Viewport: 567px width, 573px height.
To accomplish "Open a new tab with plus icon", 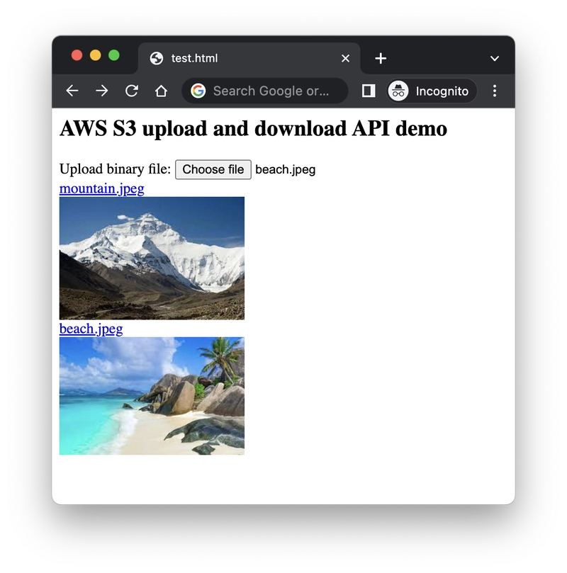I will point(381,58).
